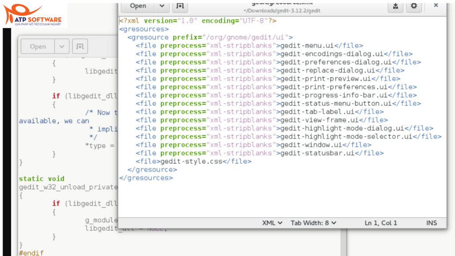Place cursor on the xml version declaration
Screen dimensions: 455x256
[x=198, y=21]
